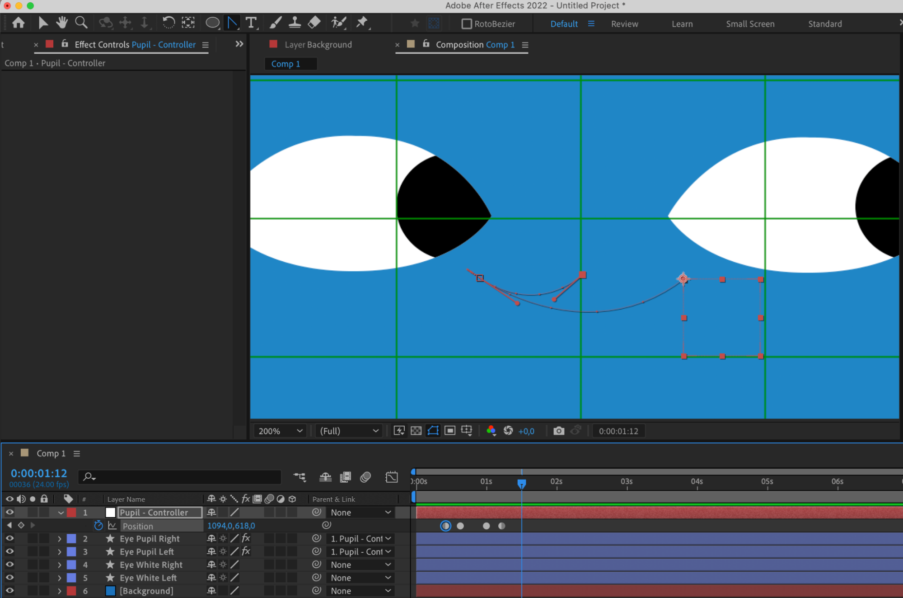
Task: Switch to the Standard workspace
Action: click(825, 24)
